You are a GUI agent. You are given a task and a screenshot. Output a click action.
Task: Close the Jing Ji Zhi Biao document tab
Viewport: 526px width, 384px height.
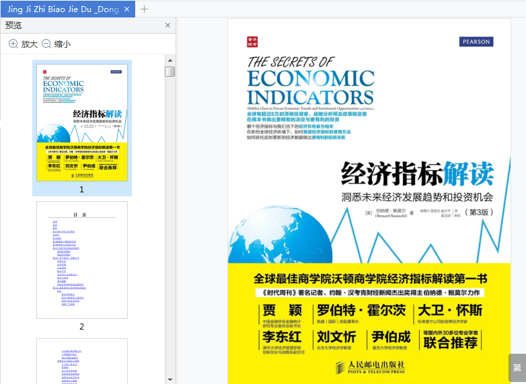tap(126, 9)
